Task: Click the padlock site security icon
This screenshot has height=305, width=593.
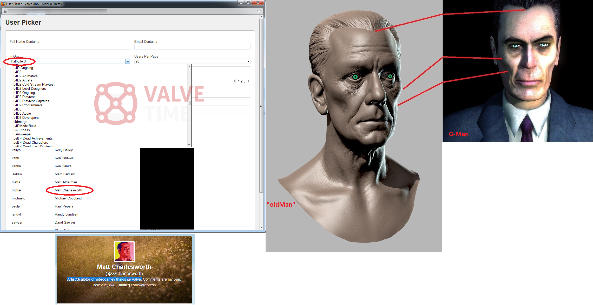Action: [x=5, y=11]
